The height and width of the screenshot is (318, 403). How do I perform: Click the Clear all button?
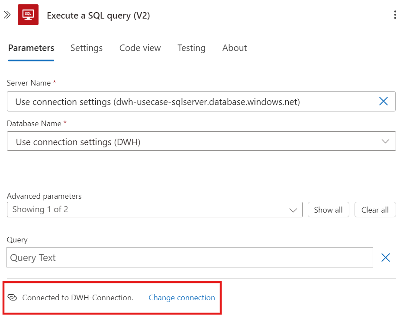pos(375,210)
